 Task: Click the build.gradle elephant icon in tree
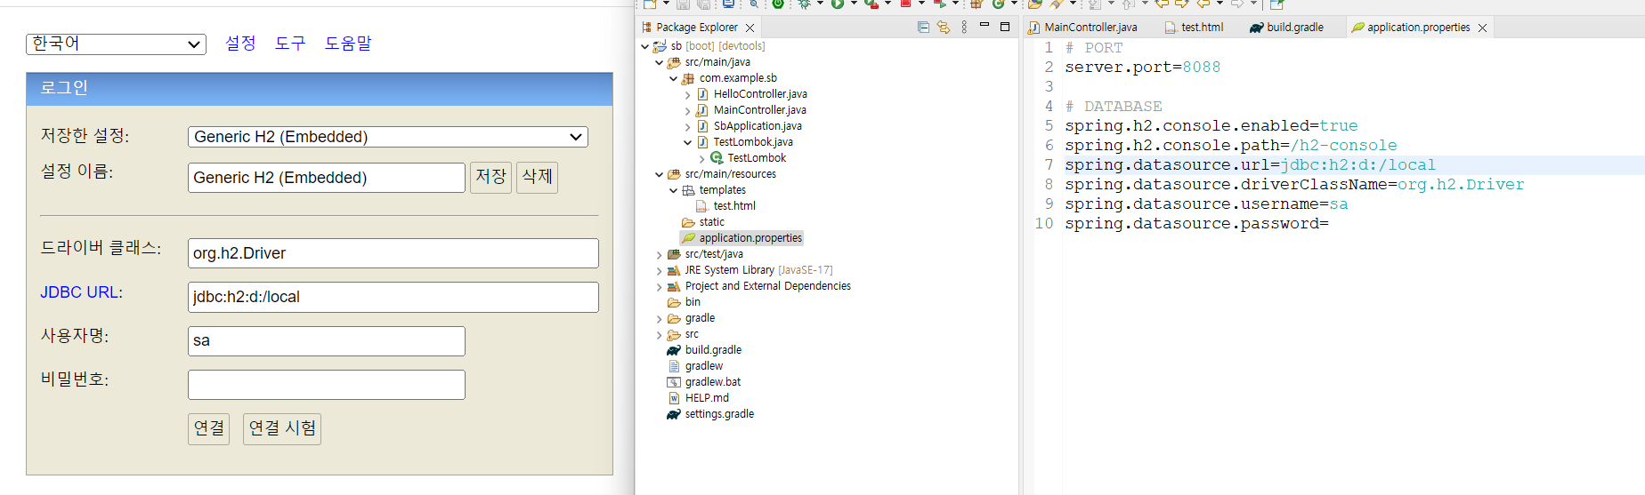coord(674,350)
